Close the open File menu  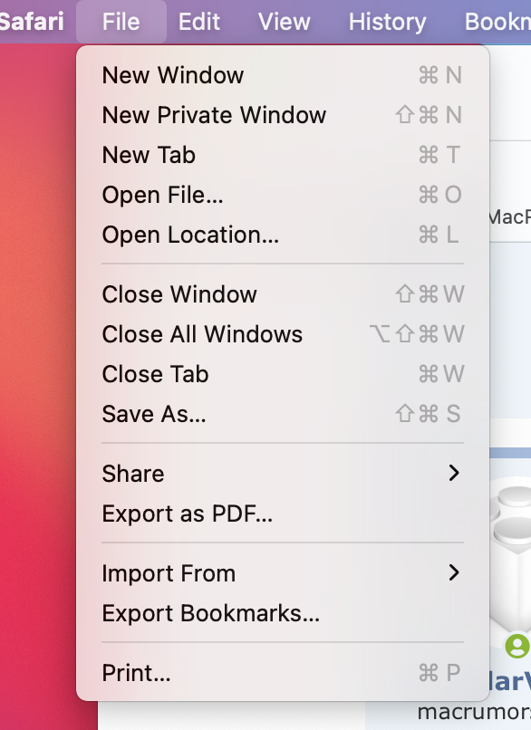point(121,22)
